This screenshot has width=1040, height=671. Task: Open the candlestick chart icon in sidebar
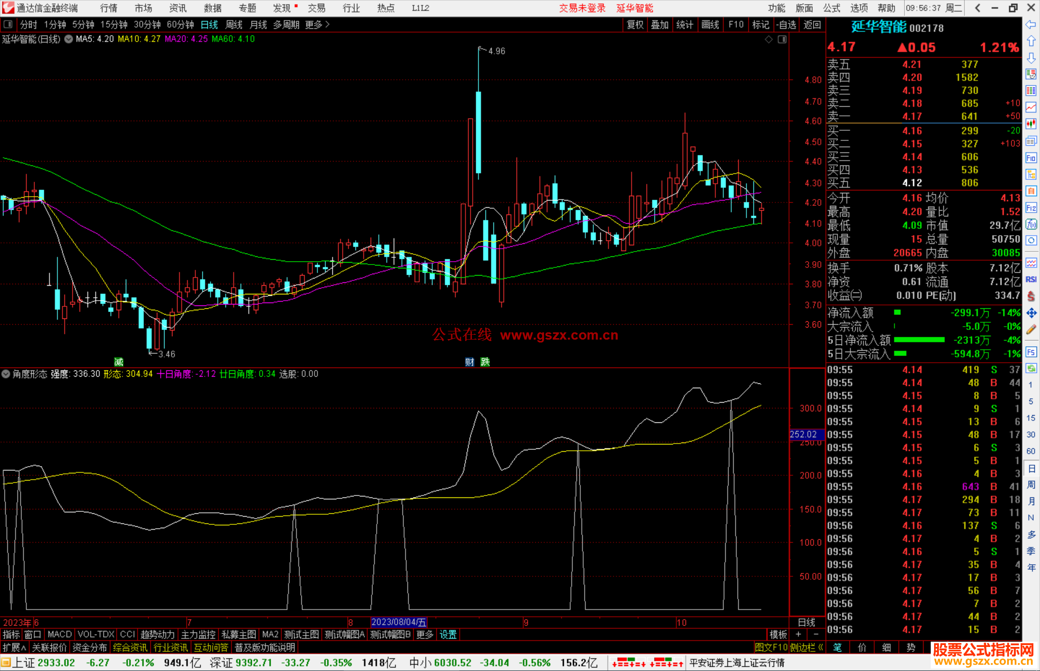pos(1031,124)
